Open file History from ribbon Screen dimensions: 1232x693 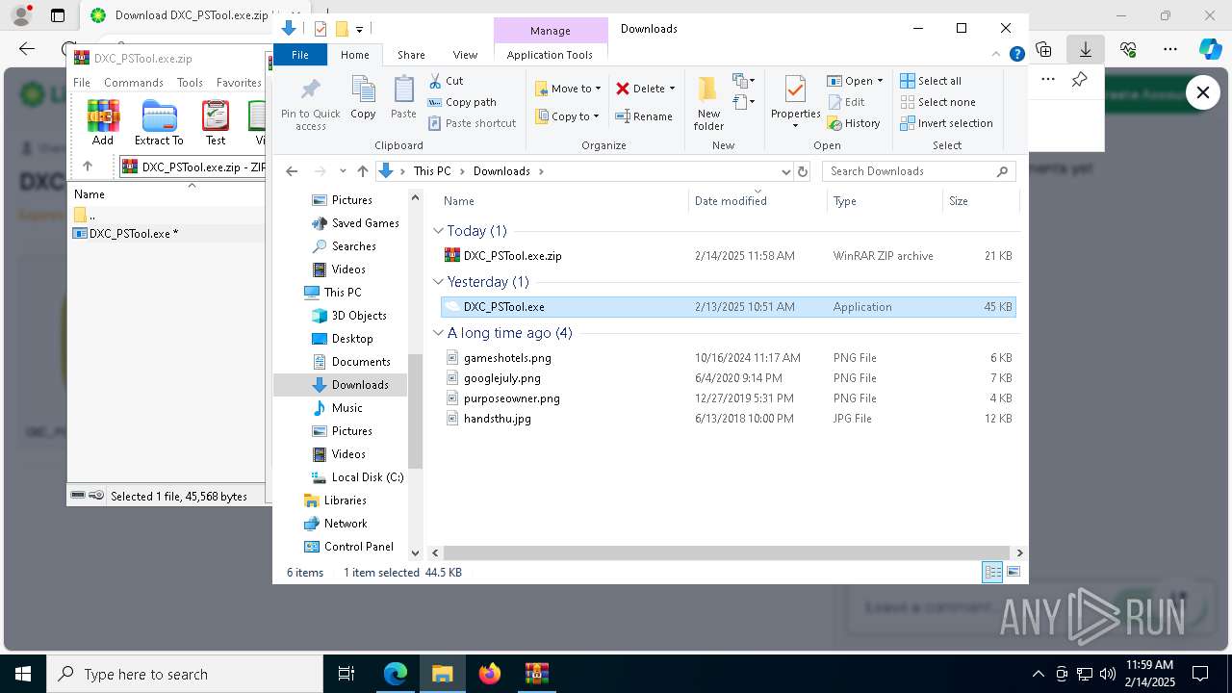click(x=854, y=123)
